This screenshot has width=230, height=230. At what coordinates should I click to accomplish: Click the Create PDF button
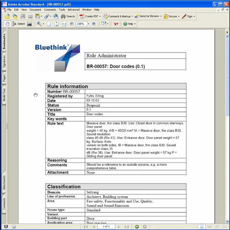pyautogui.click(x=89, y=16)
